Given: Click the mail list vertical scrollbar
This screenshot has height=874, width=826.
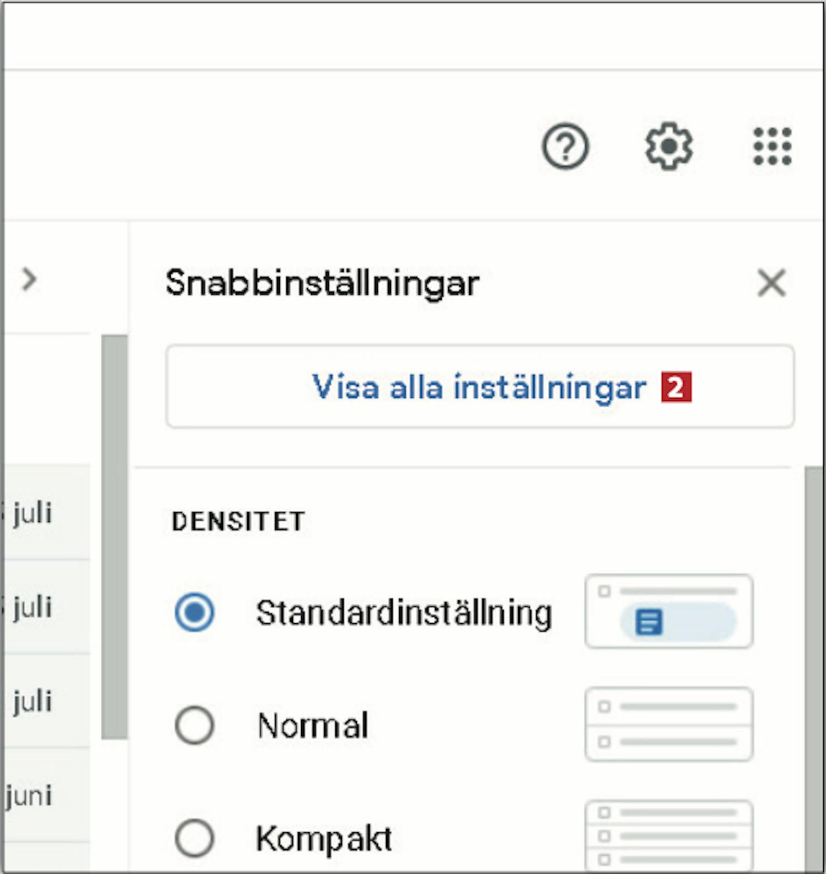Looking at the screenshot, I should coord(115,536).
